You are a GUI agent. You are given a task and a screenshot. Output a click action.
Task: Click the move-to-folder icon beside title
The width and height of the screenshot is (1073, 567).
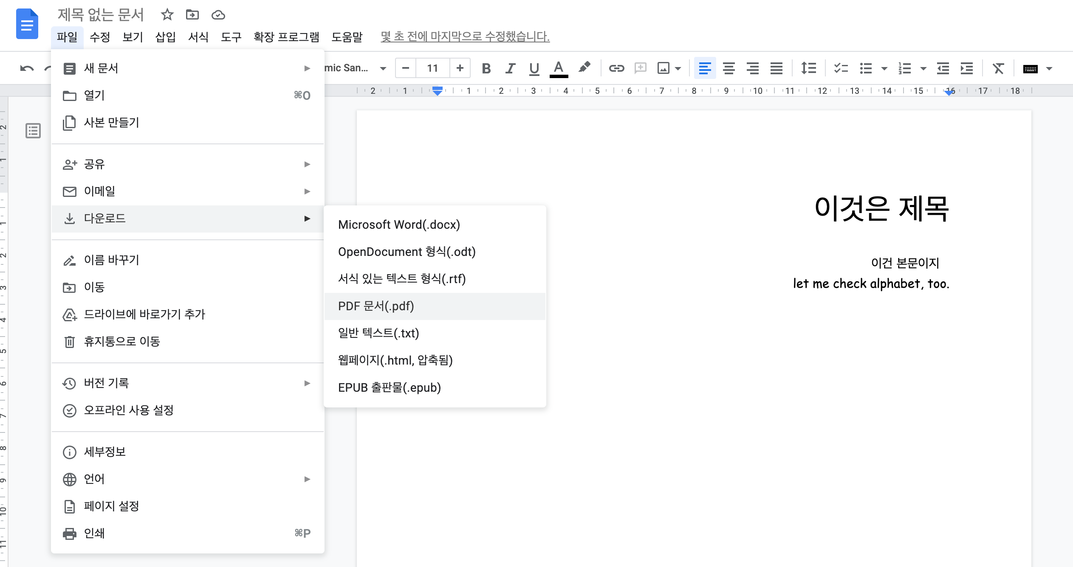[192, 15]
